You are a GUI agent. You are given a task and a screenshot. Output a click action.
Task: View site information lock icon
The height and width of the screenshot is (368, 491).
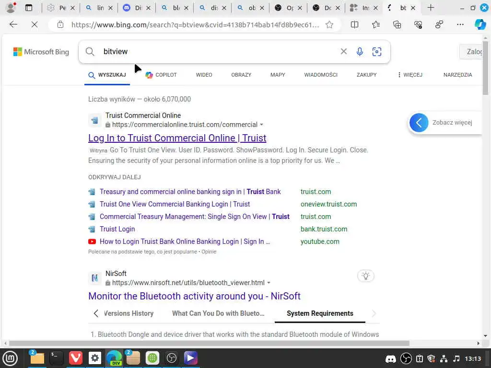pyautogui.click(x=60, y=24)
